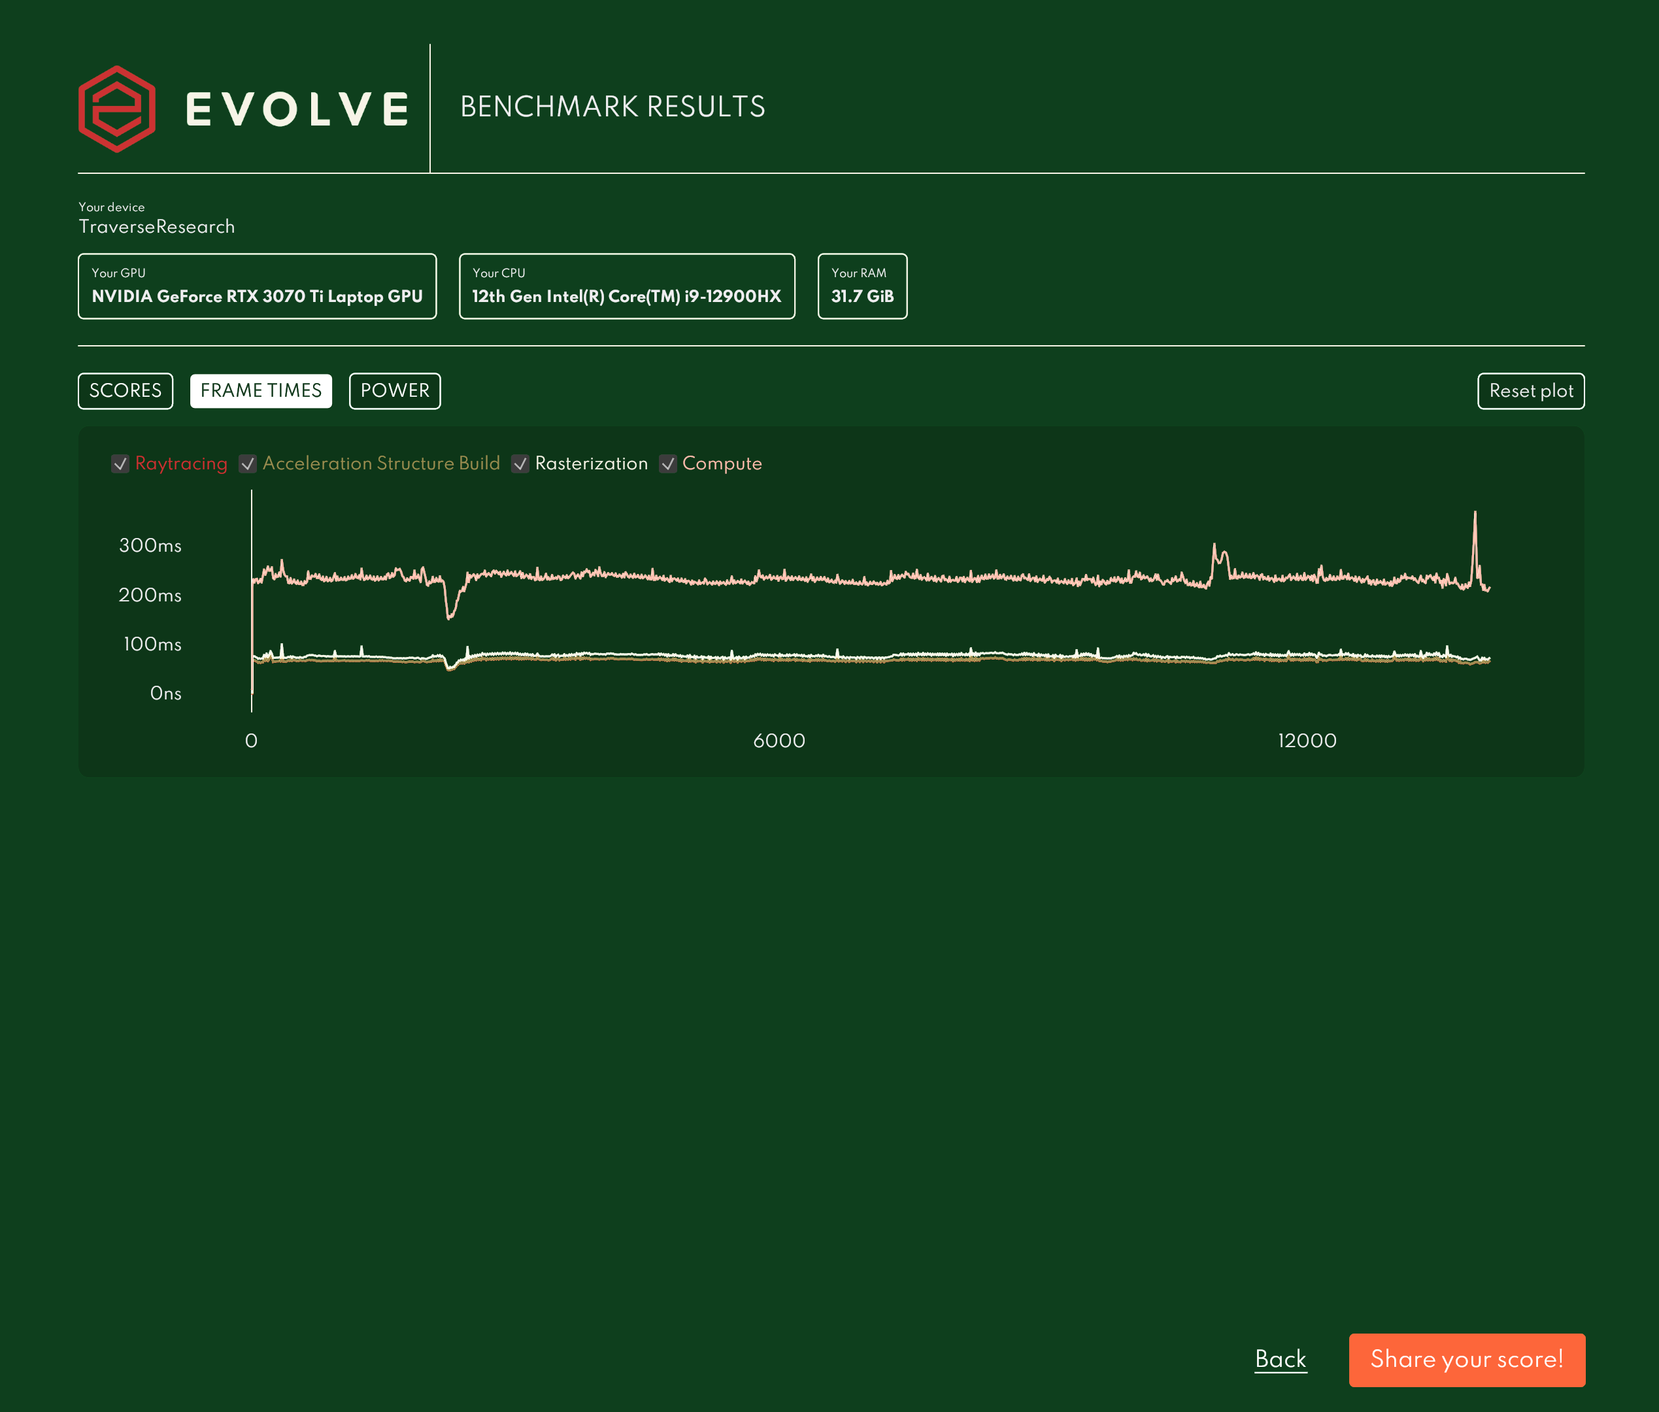The image size is (1659, 1412).
Task: Click the BENCHMARK RESULTS header text
Action: pos(612,106)
